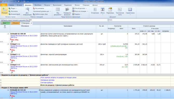The image size is (174, 99).
Task: Switch to the Выполнение ribbon tab
Action: (x=57, y=5)
